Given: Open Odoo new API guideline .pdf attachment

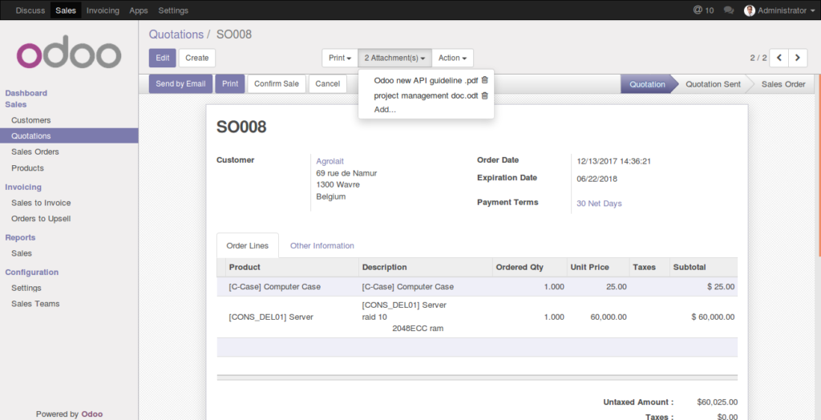Looking at the screenshot, I should [426, 80].
